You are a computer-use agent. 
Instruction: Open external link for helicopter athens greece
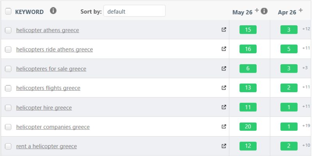pyautogui.click(x=224, y=30)
